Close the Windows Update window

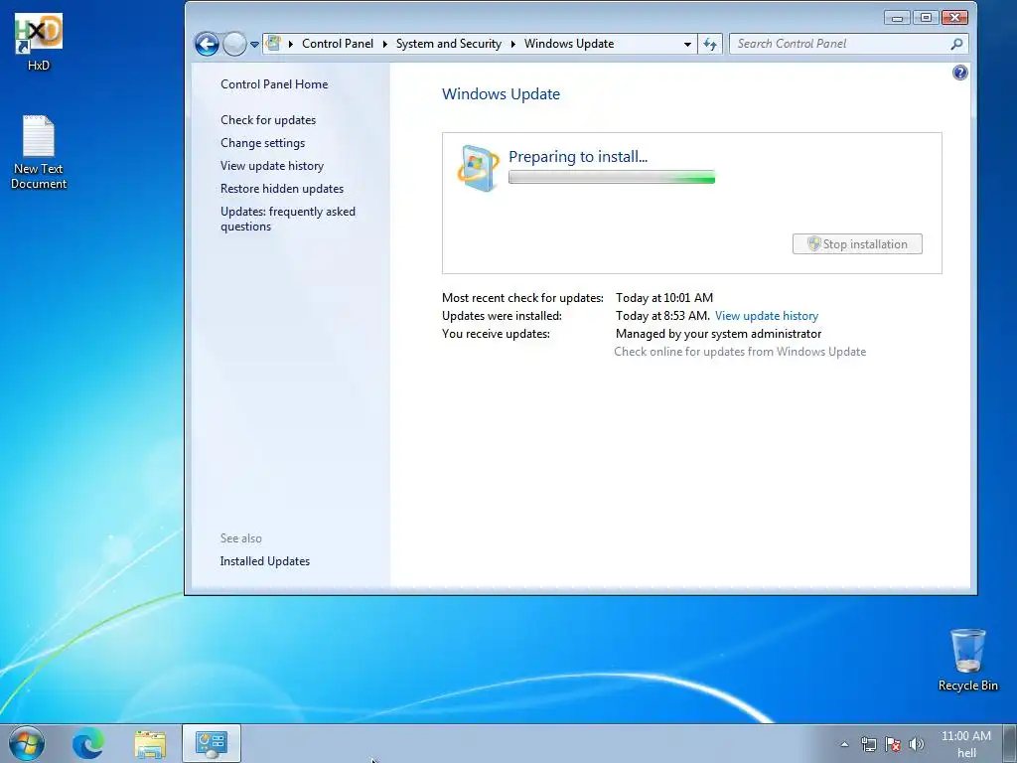954,18
